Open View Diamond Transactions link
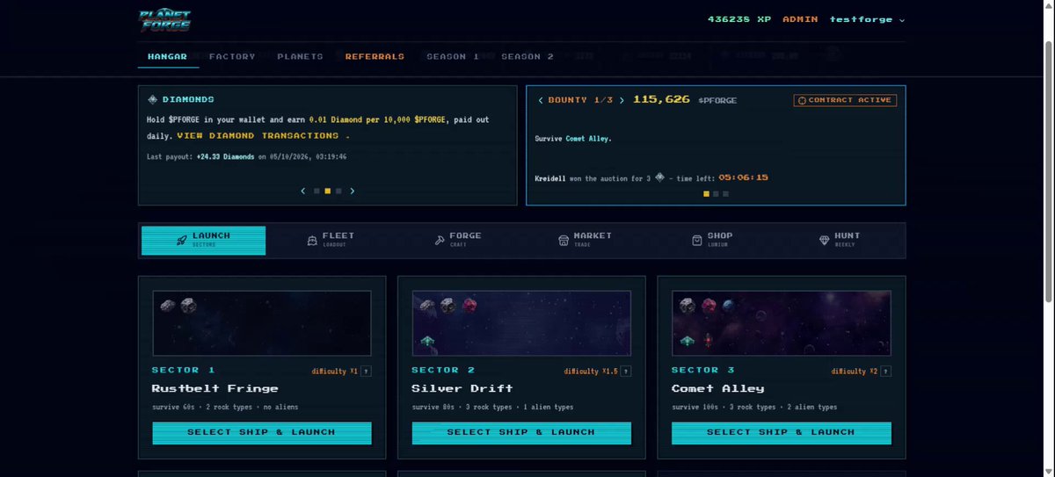 [x=263, y=136]
